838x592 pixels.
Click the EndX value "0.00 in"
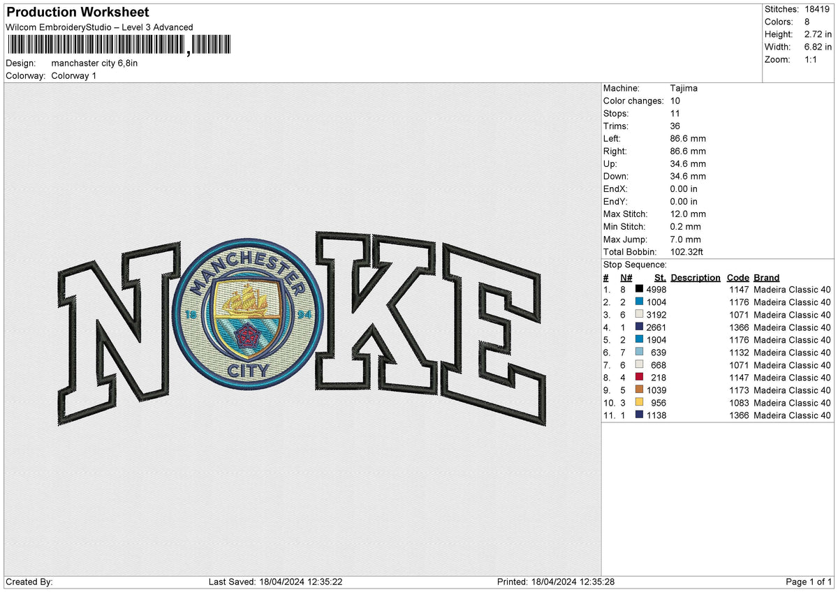[683, 188]
